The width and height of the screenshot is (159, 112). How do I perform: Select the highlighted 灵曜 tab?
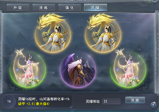96,7
